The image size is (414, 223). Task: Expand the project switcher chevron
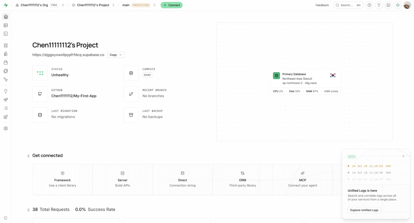[114, 5]
